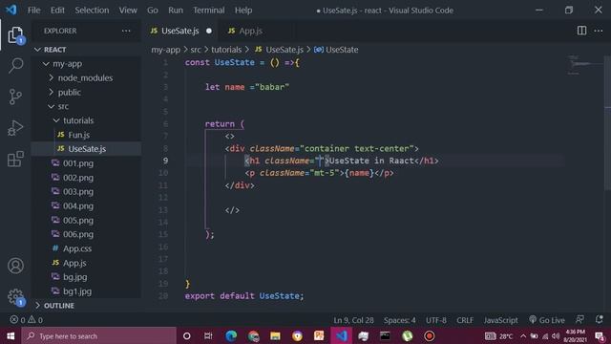Viewport: 611px width, 344px height.
Task: Open Cortana circle on taskbar
Action: click(x=187, y=335)
